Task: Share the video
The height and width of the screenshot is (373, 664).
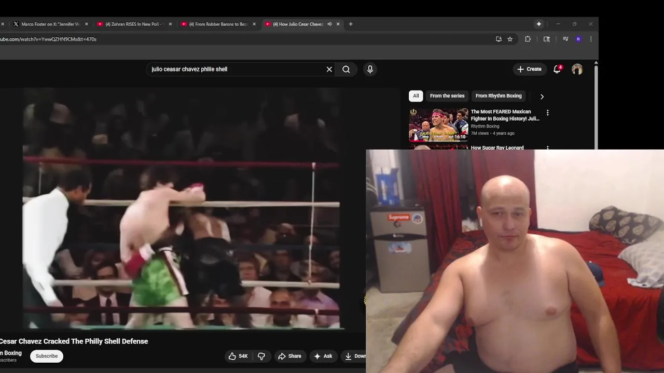Action: 289,356
